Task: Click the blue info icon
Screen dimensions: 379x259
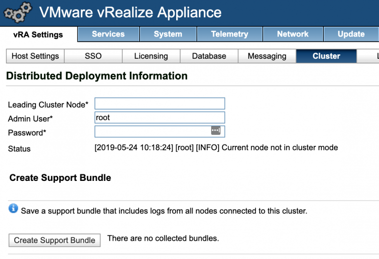Action: point(13,209)
